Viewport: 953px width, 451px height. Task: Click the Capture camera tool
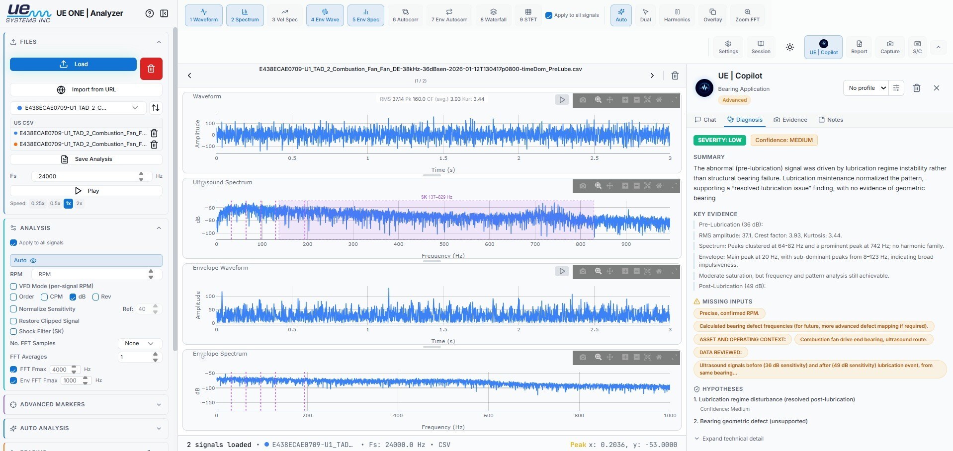click(x=890, y=47)
